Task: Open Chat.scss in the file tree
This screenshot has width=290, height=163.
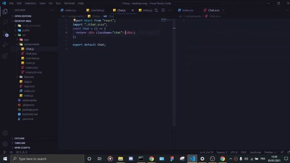Action: pos(31,53)
